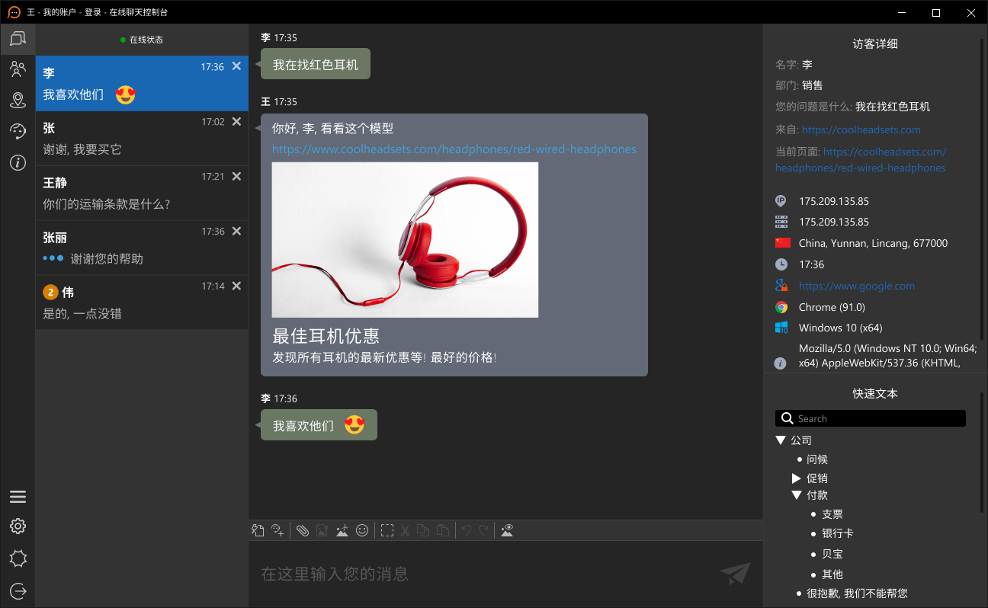Open the info panel in the sidebar
The image size is (988, 608).
pos(18,162)
